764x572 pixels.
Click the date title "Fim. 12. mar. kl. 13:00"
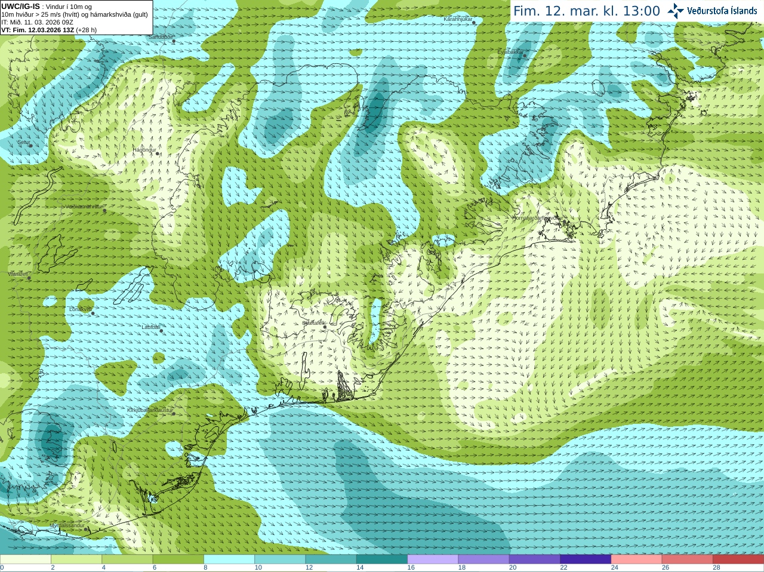point(587,11)
